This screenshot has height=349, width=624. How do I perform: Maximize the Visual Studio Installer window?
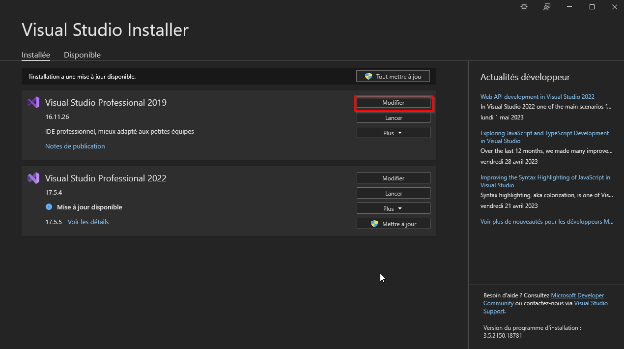[592, 7]
